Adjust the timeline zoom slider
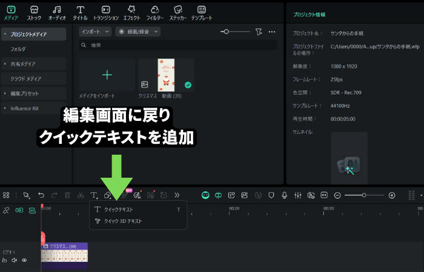Viewport: 424px width, 272px height. pos(364,195)
